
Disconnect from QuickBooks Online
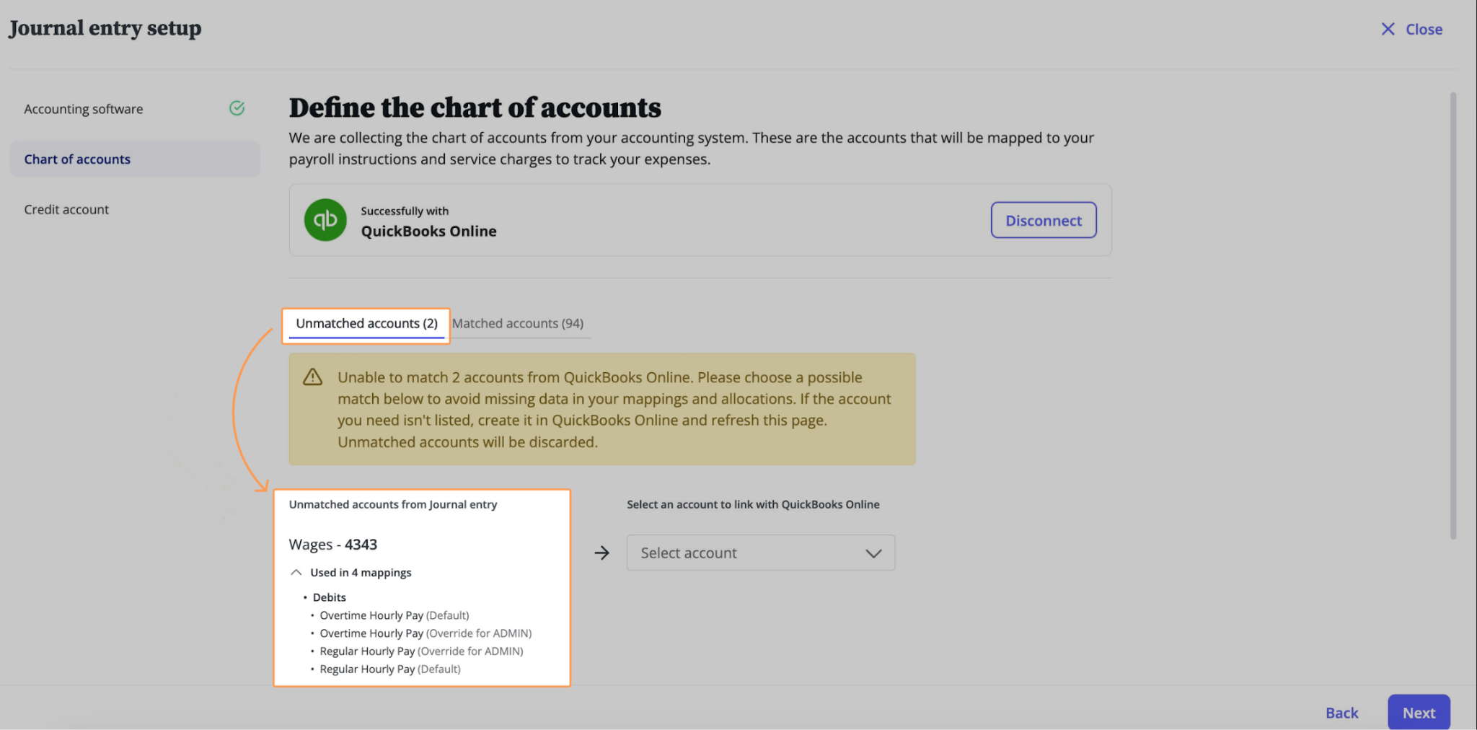[1044, 220]
